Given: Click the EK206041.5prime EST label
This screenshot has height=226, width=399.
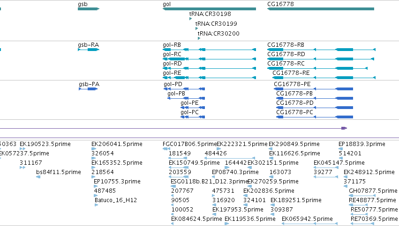Looking at the screenshot, I should click(117, 144).
